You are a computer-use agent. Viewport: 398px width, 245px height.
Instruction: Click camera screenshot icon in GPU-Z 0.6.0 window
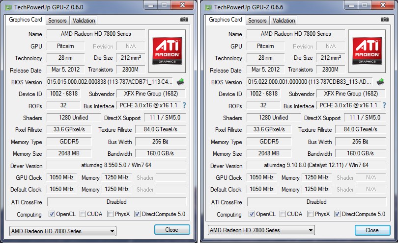point(184,20)
